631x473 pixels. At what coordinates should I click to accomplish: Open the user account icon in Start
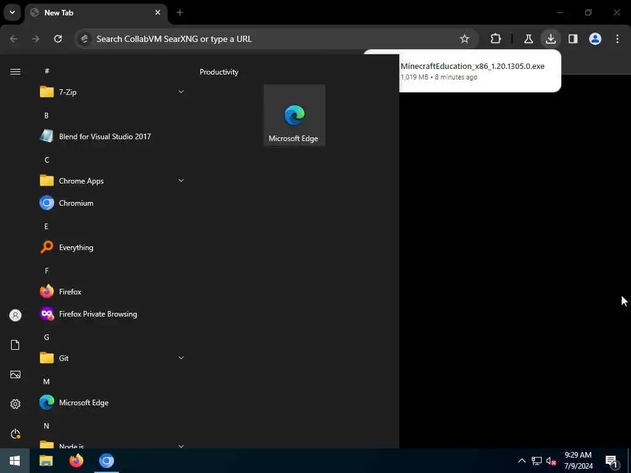tap(15, 315)
